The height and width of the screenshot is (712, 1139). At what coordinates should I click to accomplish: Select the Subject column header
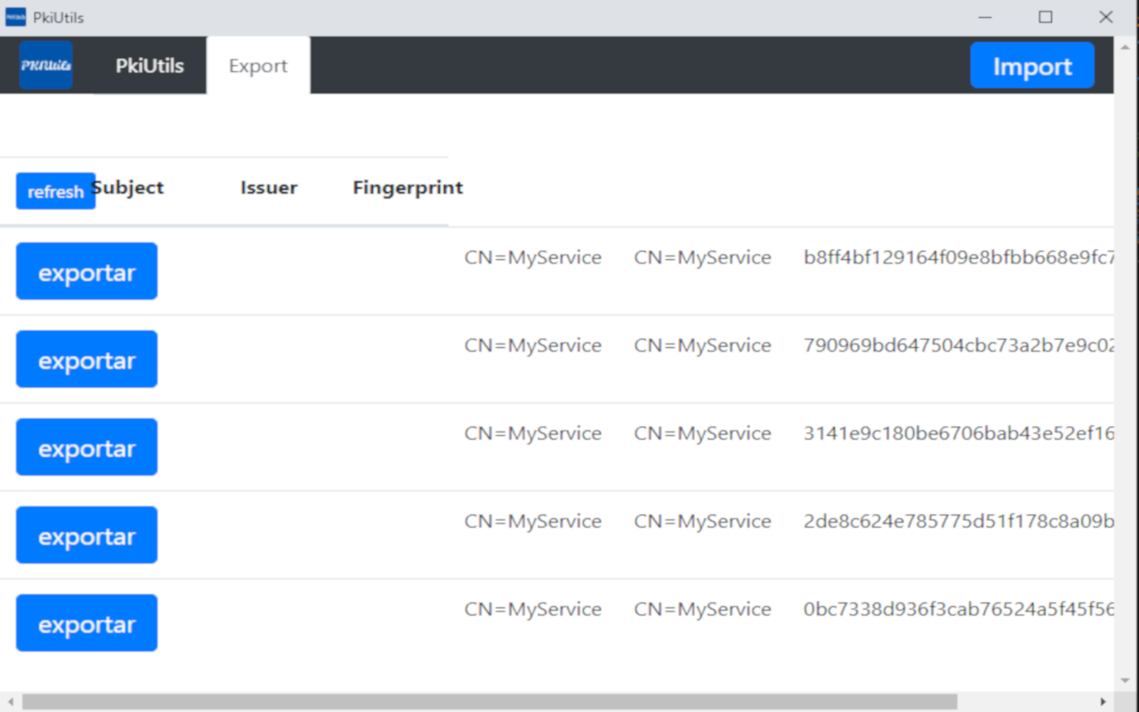(128, 188)
